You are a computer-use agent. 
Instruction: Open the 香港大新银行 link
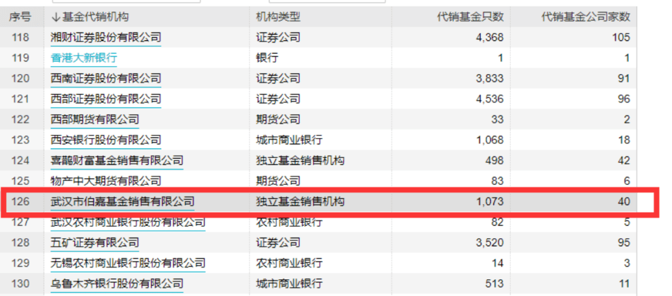[x=83, y=58]
